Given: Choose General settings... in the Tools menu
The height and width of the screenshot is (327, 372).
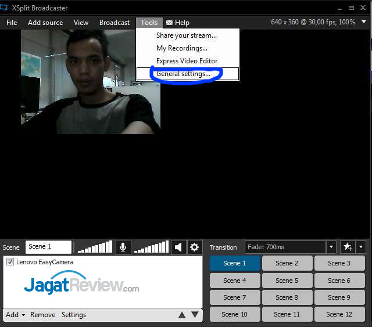Looking at the screenshot, I should point(188,74).
